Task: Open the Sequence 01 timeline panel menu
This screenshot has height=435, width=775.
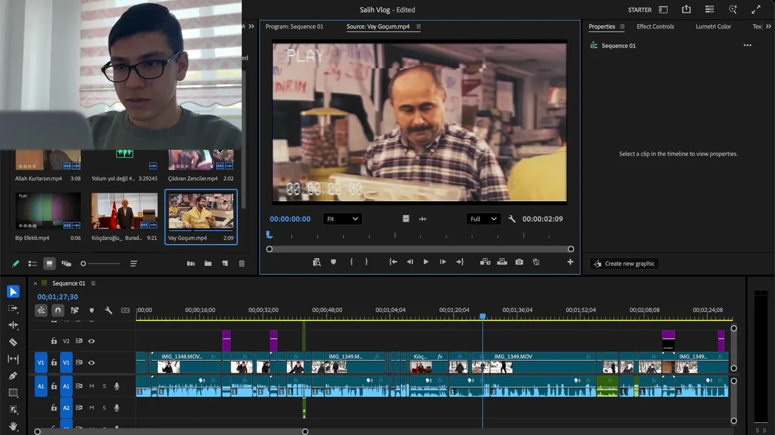Action: pyautogui.click(x=93, y=283)
